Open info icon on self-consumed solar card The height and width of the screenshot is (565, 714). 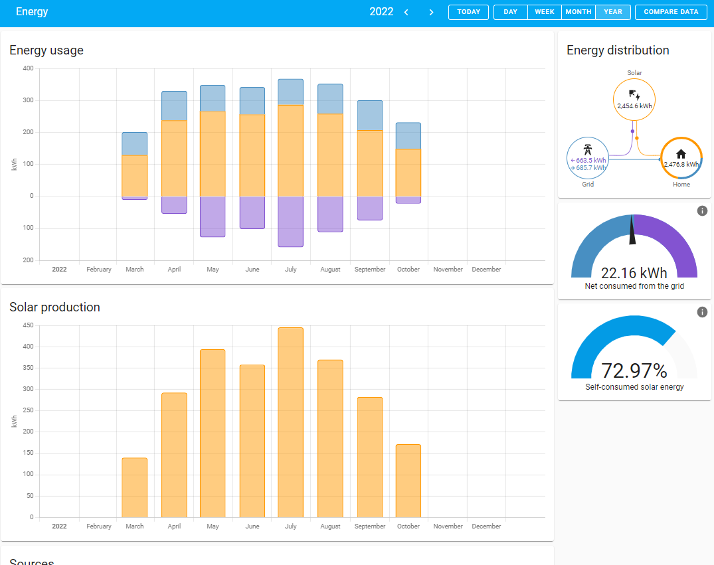coord(702,312)
